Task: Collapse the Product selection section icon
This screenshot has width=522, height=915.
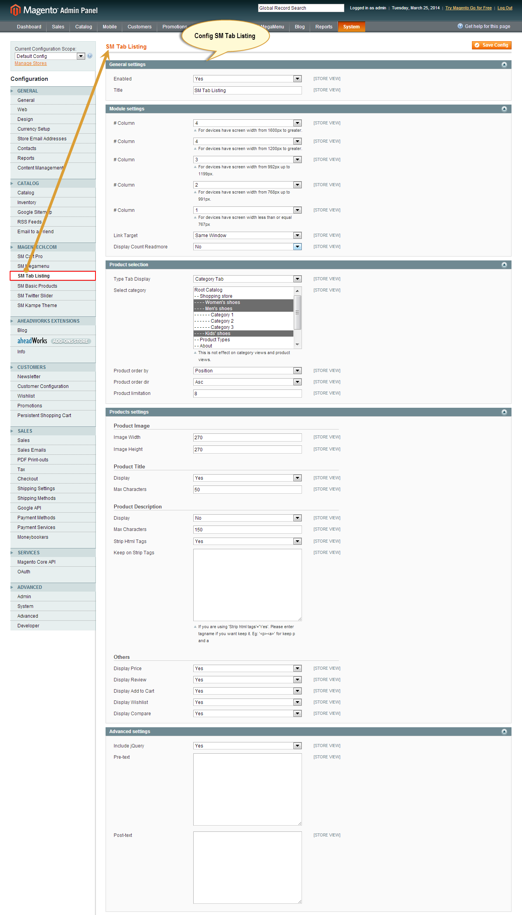Action: click(504, 265)
